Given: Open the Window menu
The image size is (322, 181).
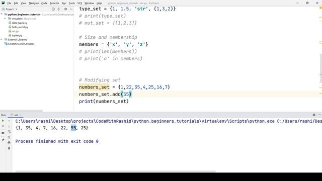Looking at the screenshot, I should click(x=89, y=3).
